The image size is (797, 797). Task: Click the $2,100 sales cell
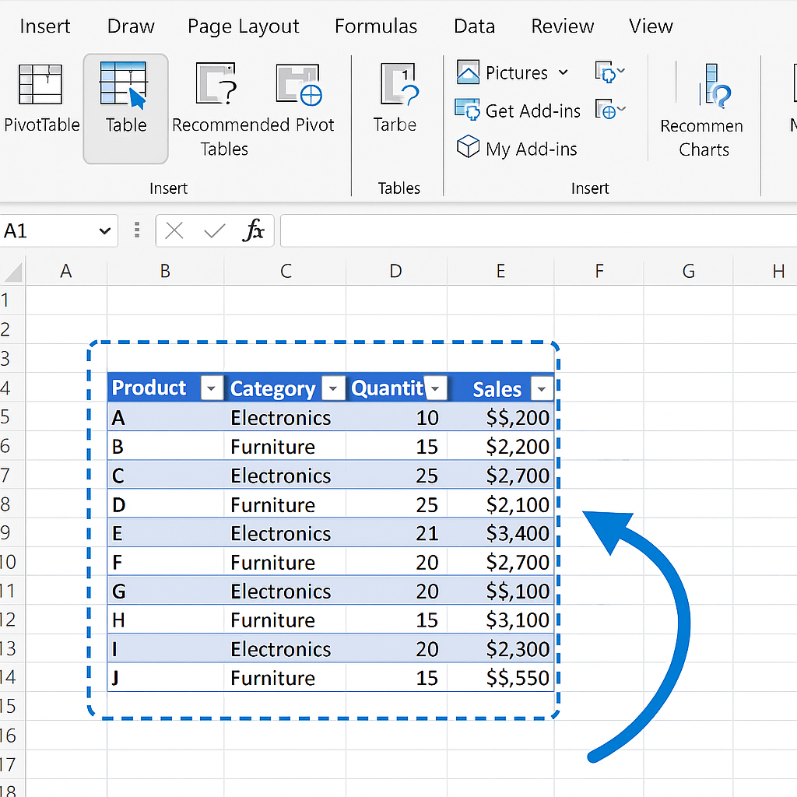(x=500, y=504)
